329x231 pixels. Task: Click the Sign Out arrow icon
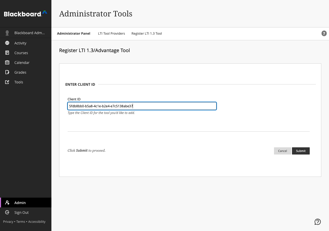click(7, 213)
